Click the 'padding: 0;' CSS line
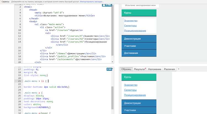This screenshot has height=114, width=207. tap(31, 69)
